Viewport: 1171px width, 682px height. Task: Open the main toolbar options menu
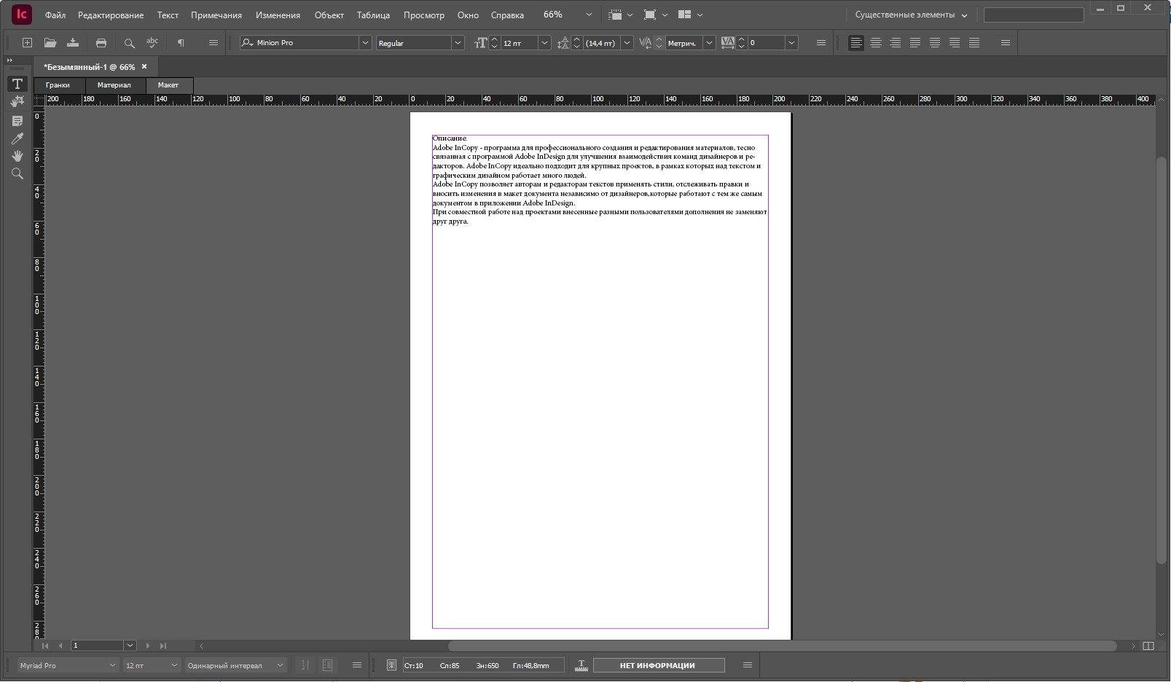(214, 43)
